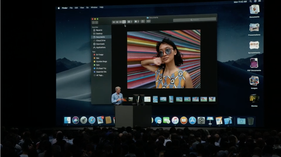Click the large gallery preview photo
Image resolution: width=281 pixels, height=157 pixels.
pyautogui.click(x=164, y=59)
